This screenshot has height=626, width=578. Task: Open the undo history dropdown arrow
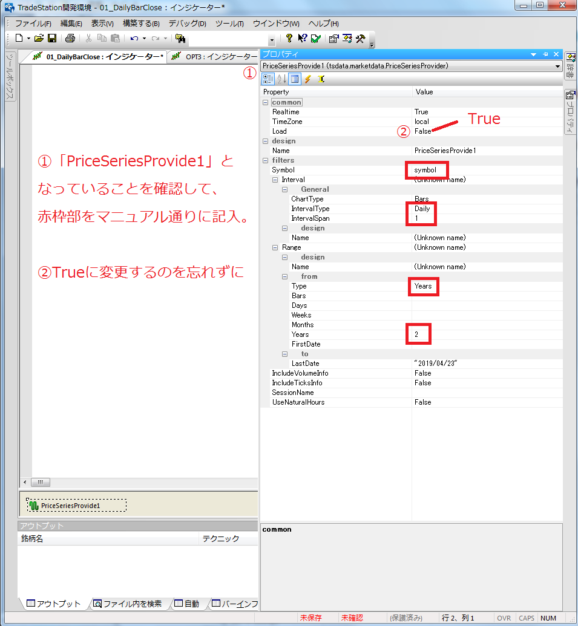coord(144,39)
